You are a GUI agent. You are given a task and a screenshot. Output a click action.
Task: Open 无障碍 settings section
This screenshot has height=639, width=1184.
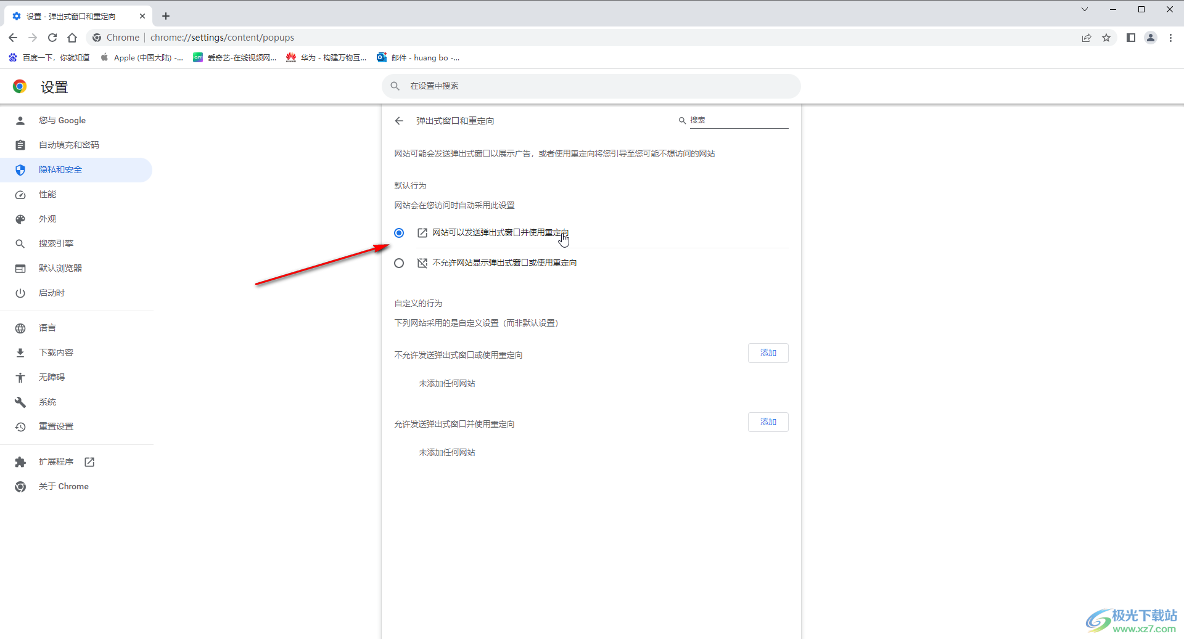pyautogui.click(x=76, y=377)
